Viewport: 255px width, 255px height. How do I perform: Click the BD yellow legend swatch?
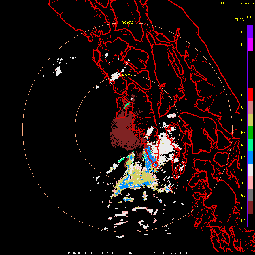pyautogui.click(x=250, y=120)
